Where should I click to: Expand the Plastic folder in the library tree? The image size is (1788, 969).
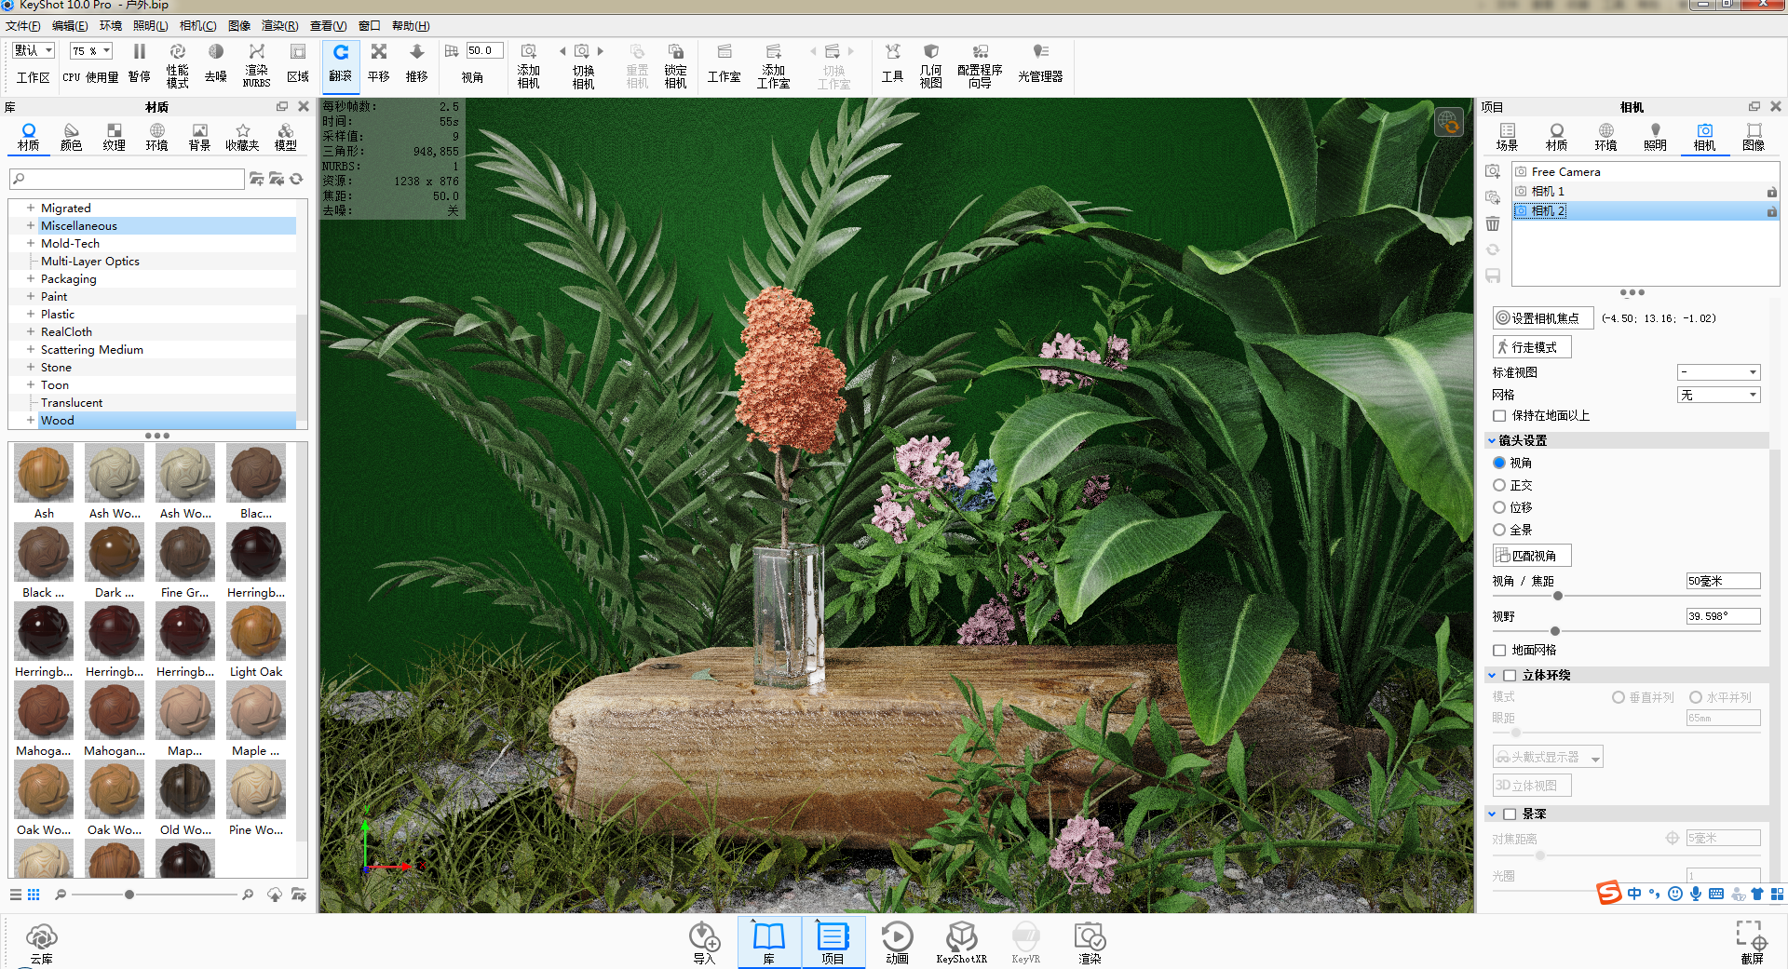click(31, 315)
